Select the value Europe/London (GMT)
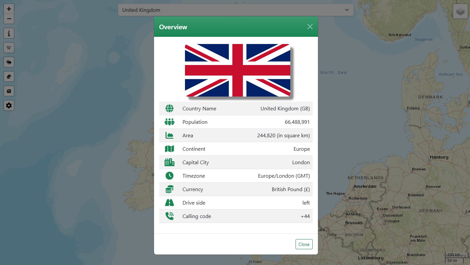The image size is (470, 265). [x=284, y=176]
